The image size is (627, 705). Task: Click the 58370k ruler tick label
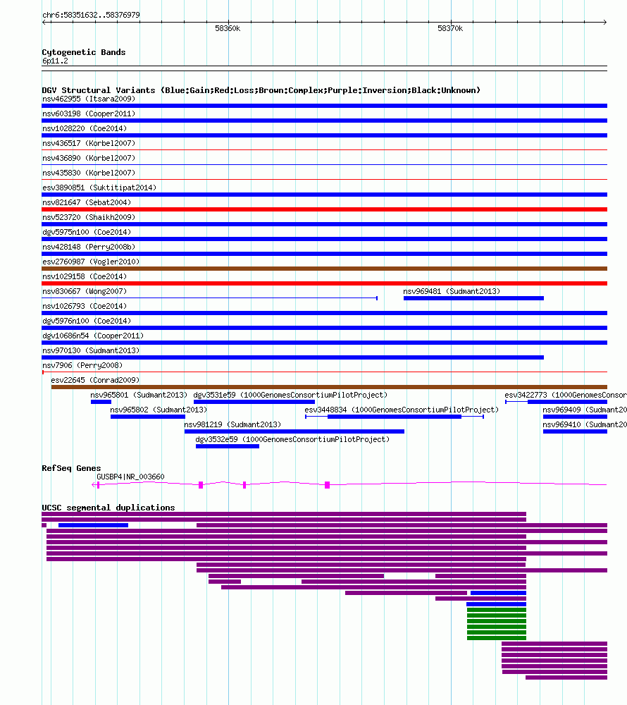(450, 28)
